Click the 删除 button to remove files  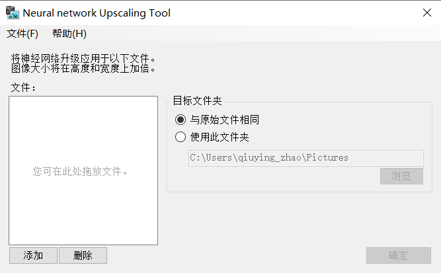tap(83, 256)
